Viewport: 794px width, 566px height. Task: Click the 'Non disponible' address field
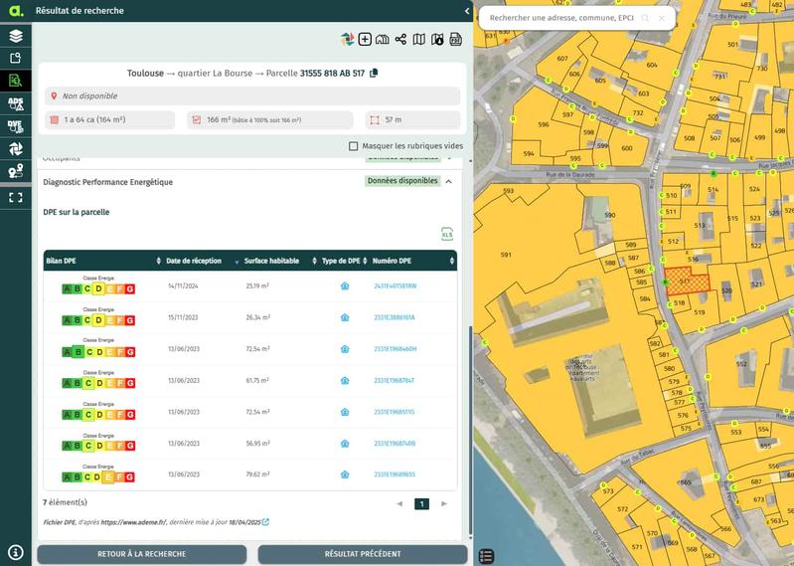(252, 95)
